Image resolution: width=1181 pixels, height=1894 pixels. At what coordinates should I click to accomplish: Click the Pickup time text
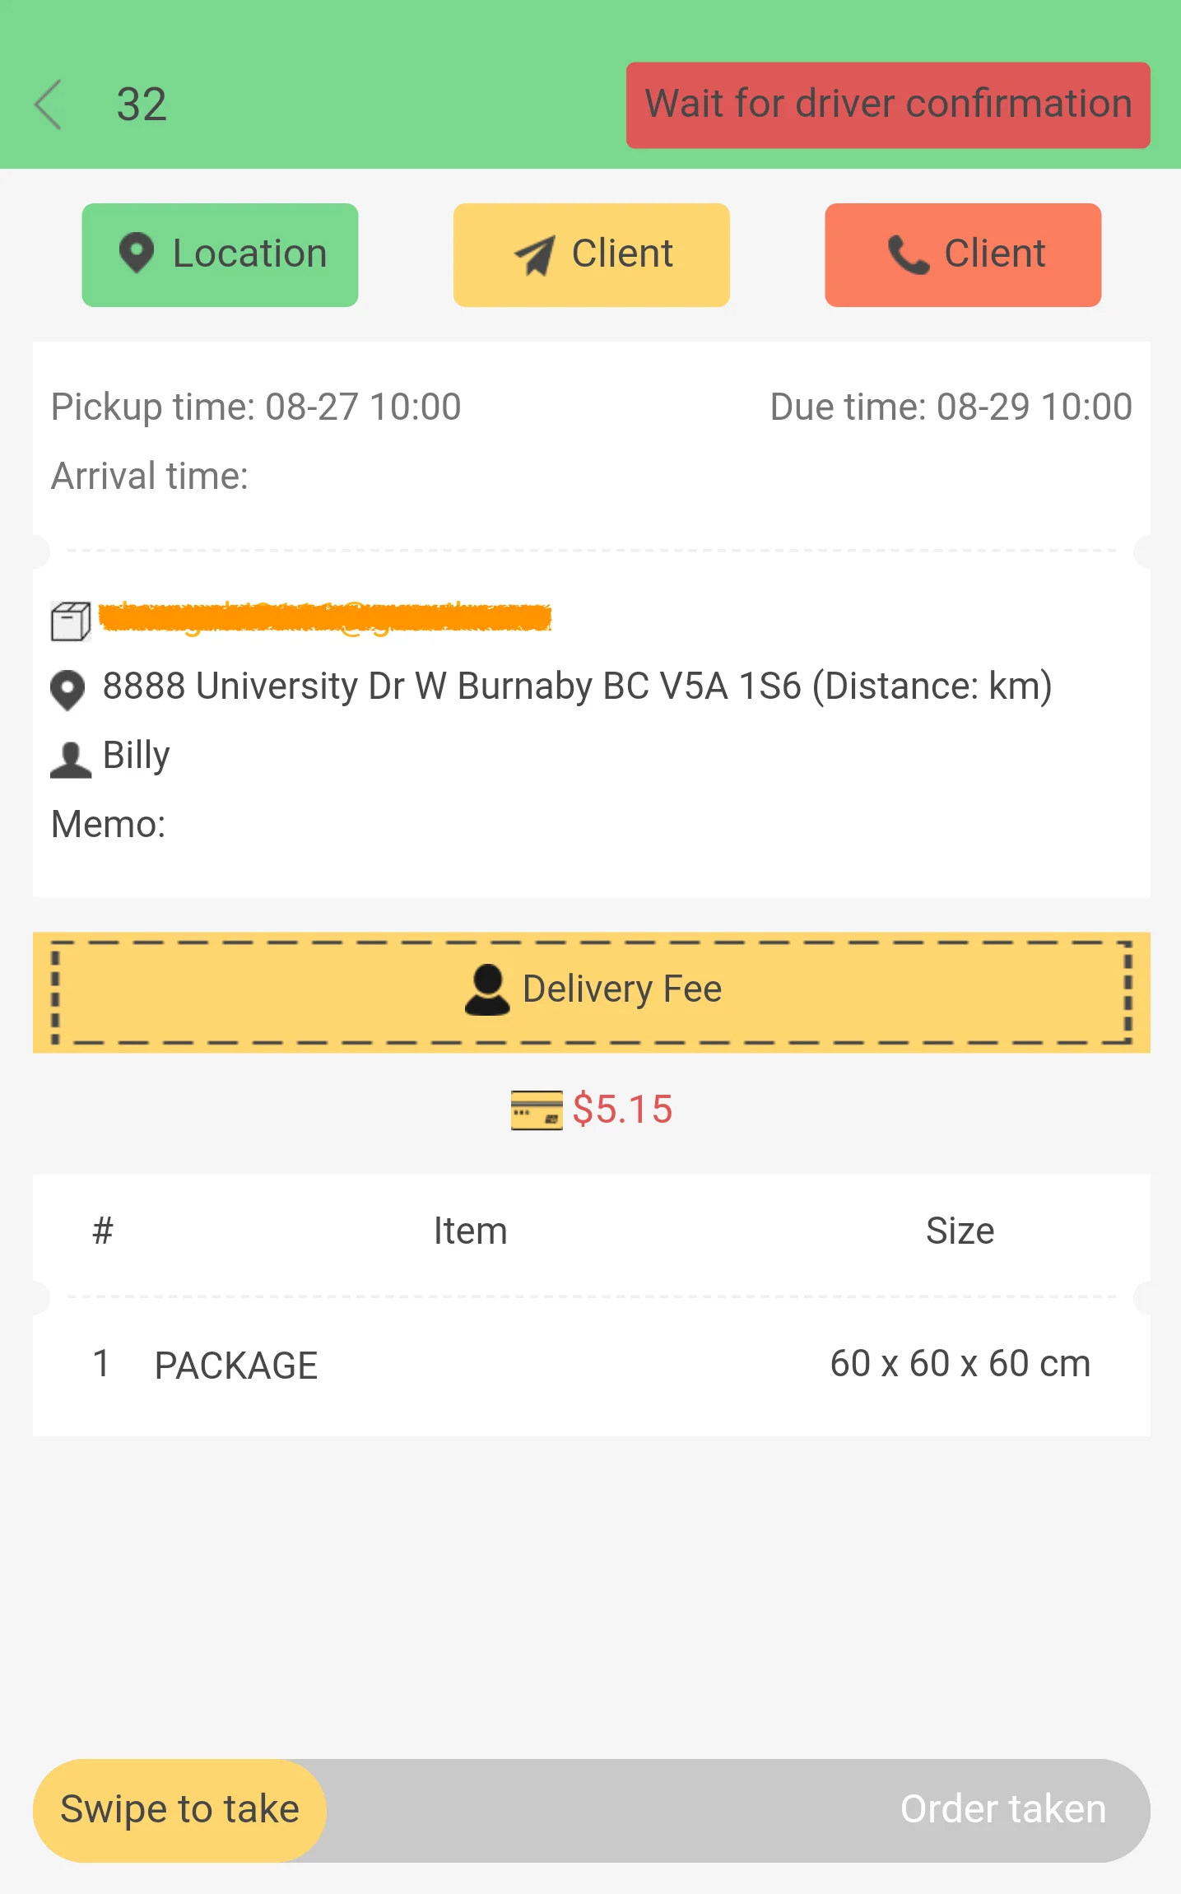point(256,407)
